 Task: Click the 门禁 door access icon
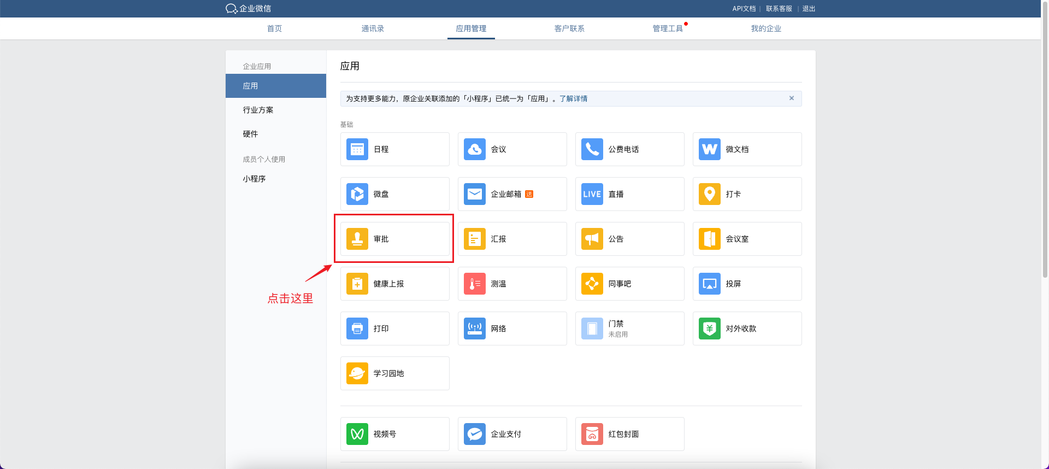point(592,329)
